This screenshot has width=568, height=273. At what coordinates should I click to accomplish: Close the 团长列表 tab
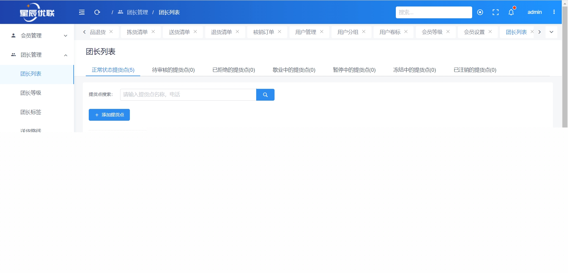532,32
